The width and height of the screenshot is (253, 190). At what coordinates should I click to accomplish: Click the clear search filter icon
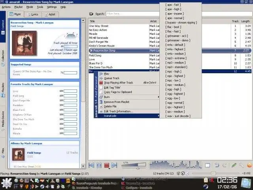(91, 14)
